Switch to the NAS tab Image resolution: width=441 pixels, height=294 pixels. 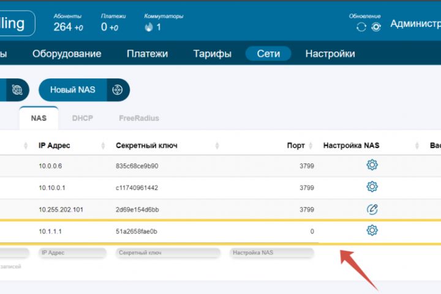tap(39, 118)
